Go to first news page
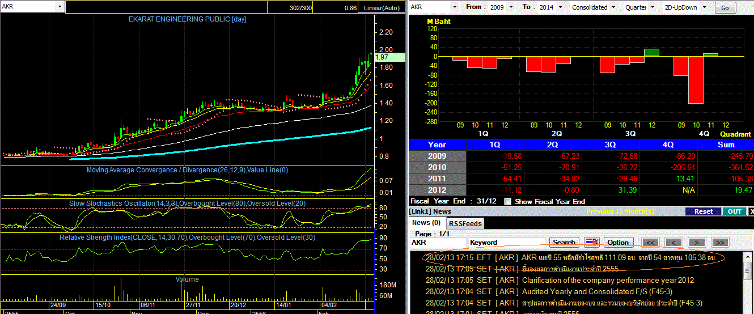 point(650,243)
